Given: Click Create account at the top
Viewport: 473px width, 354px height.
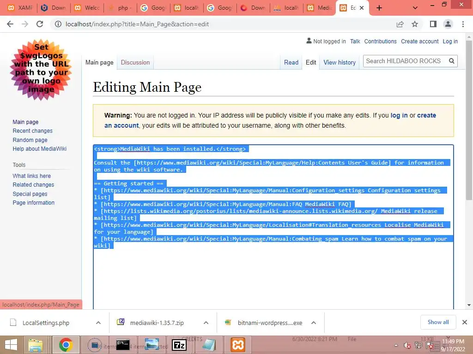Looking at the screenshot, I should (x=419, y=41).
